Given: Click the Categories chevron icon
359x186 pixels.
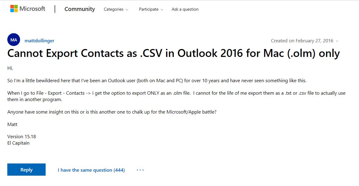Looking at the screenshot, I should tap(126, 10).
